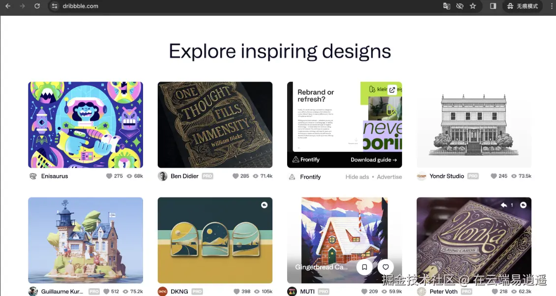Like the Peter Voth shot with 218 hearts
Screen dimensions: 556x296
pyautogui.click(x=495, y=292)
